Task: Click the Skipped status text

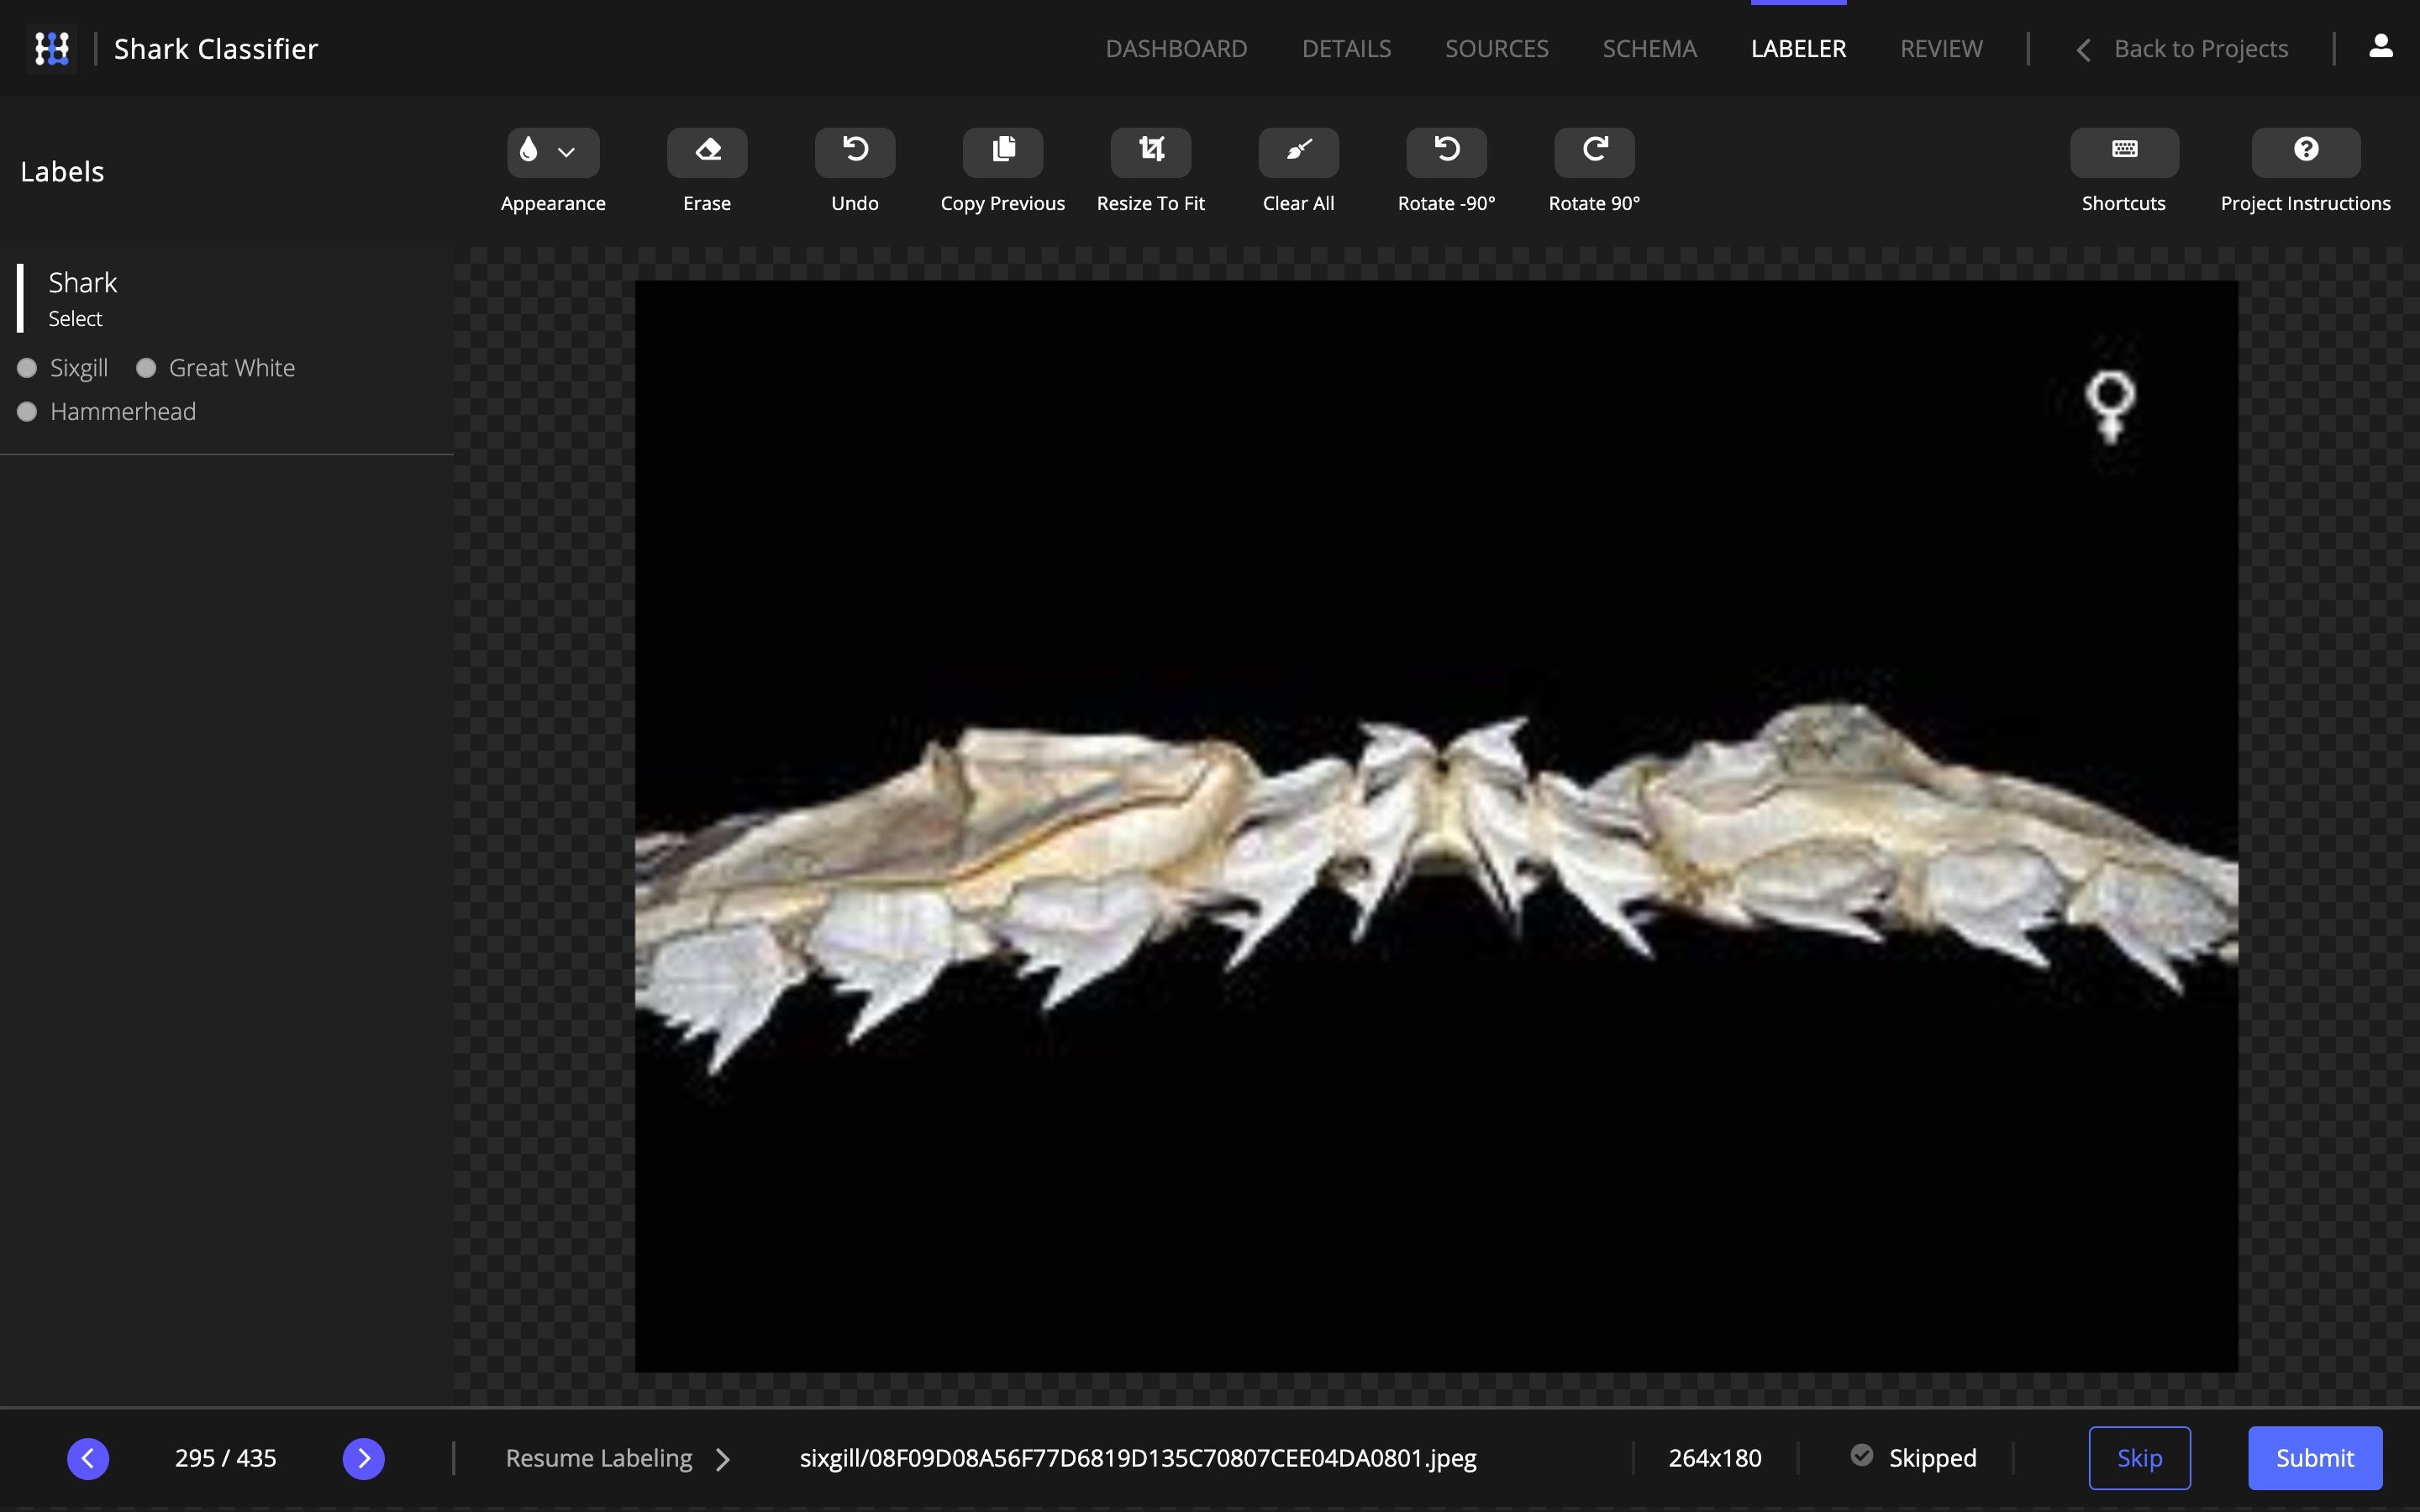Action: click(1932, 1458)
